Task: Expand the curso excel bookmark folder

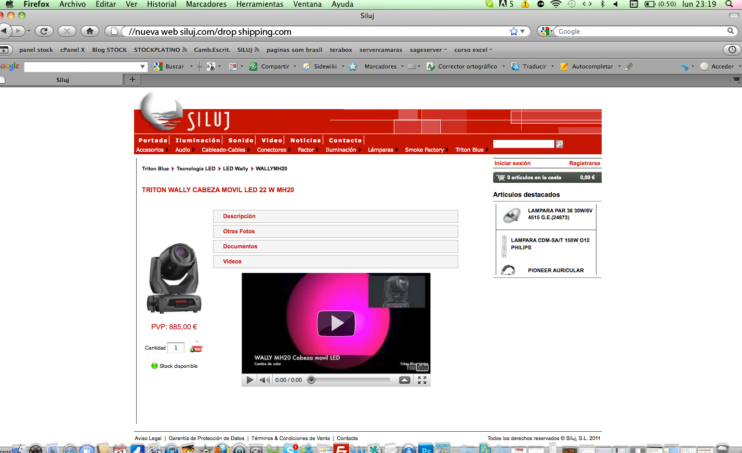Action: (x=473, y=50)
